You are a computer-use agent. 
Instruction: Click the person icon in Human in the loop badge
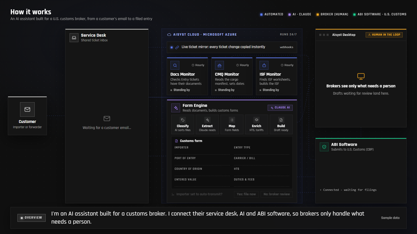[x=369, y=35]
